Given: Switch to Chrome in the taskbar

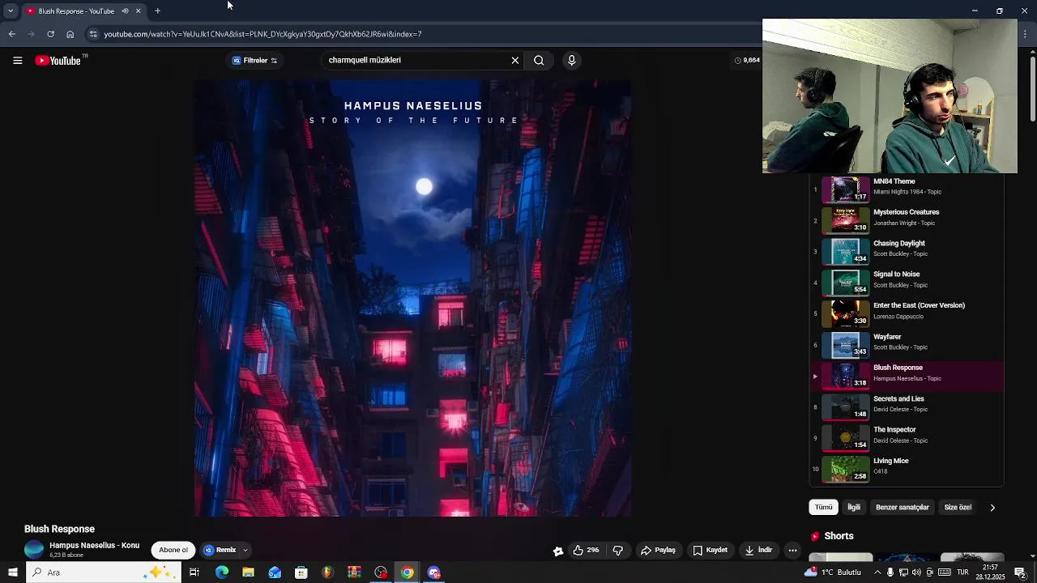Looking at the screenshot, I should point(408,572).
